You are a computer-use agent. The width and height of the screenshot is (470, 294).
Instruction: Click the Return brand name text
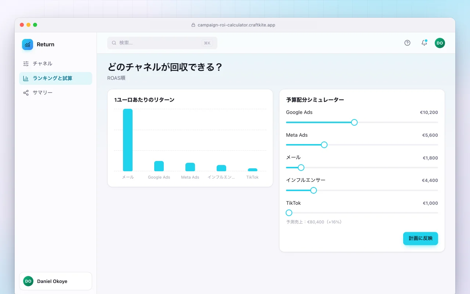click(x=46, y=44)
